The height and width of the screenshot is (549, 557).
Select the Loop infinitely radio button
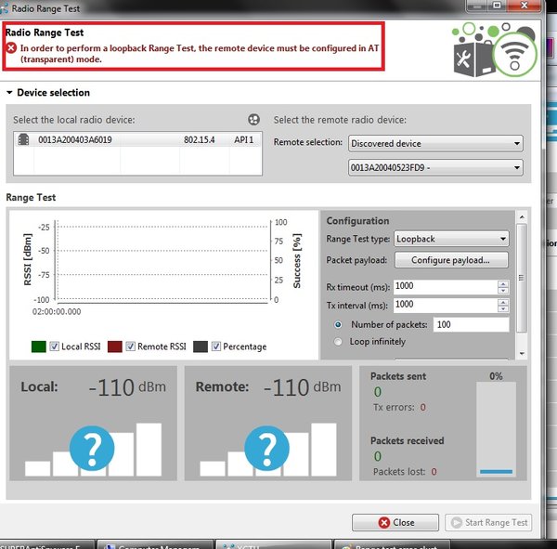(x=338, y=342)
